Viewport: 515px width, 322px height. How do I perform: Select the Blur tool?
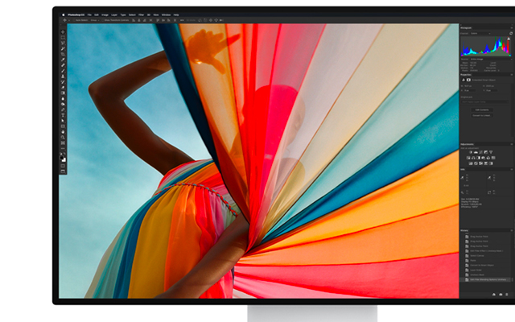coord(63,98)
